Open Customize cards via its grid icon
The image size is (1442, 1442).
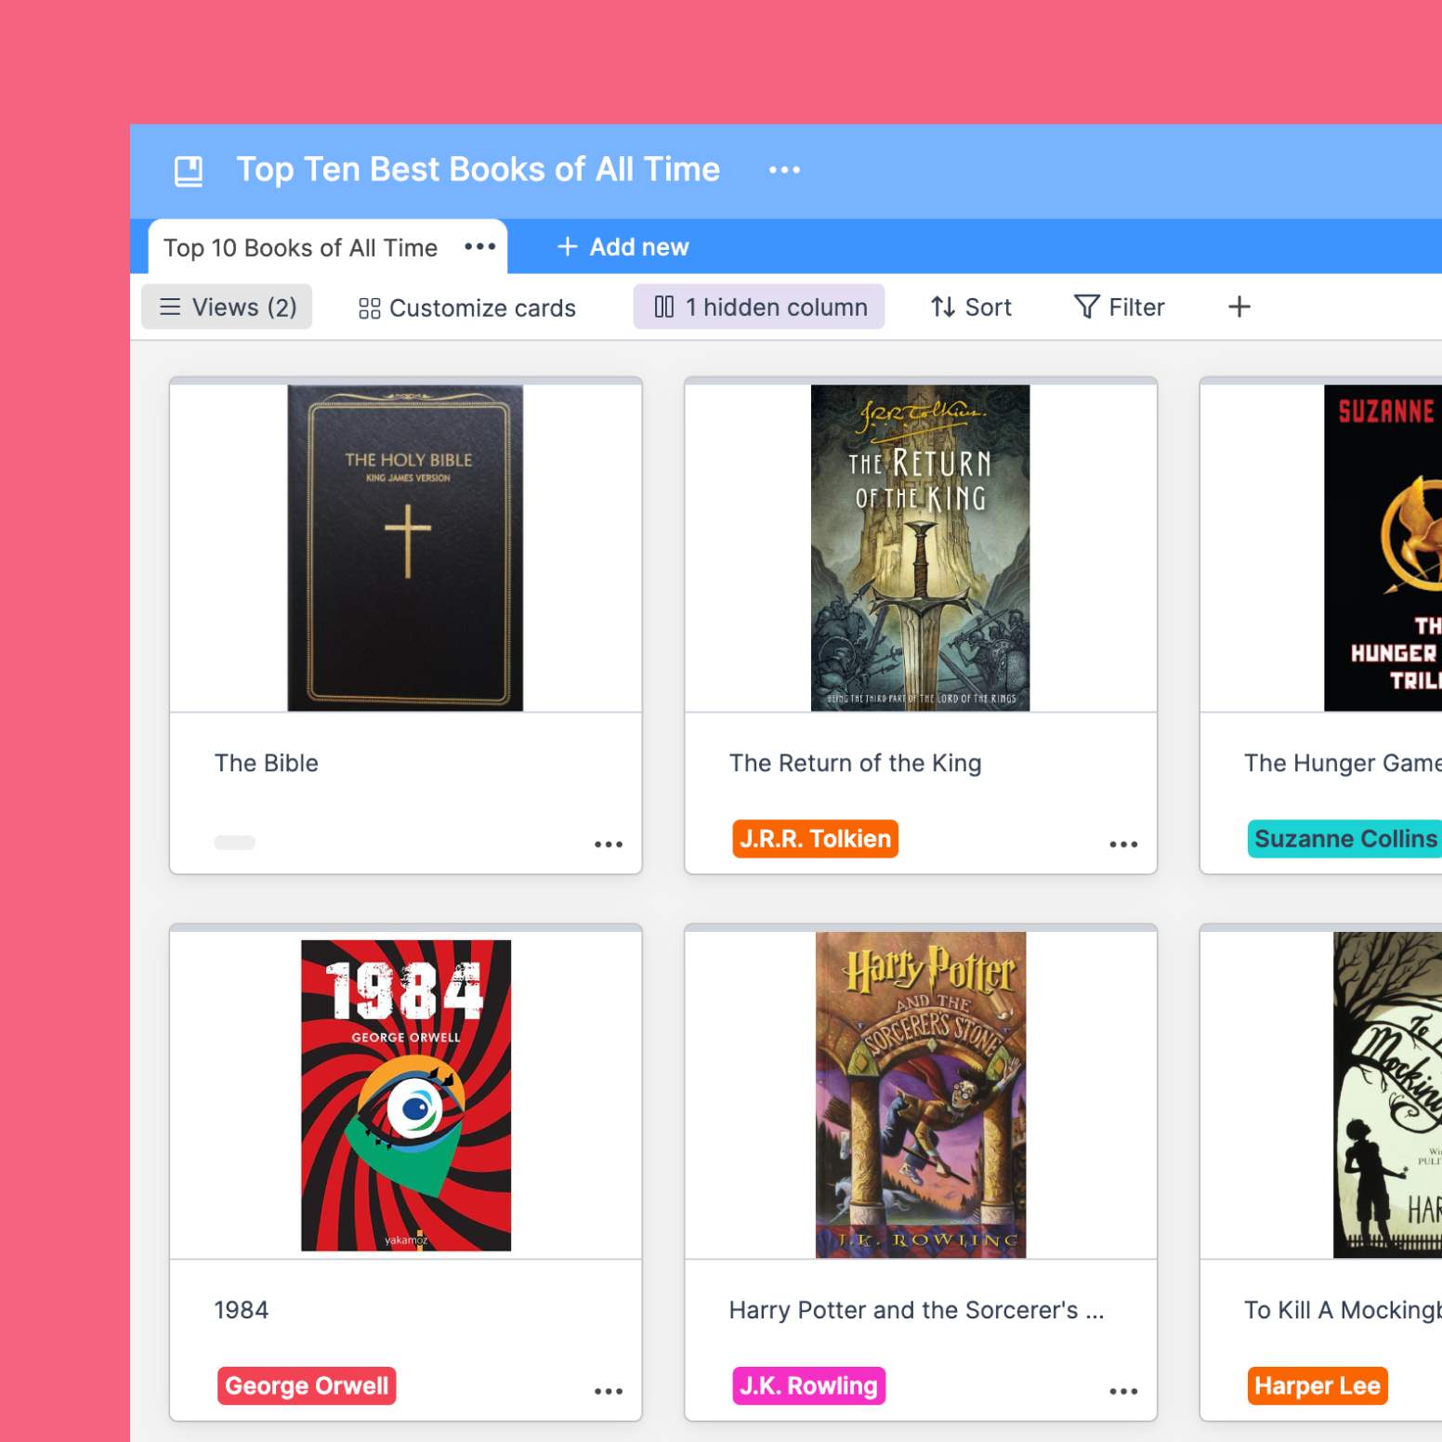tap(369, 307)
